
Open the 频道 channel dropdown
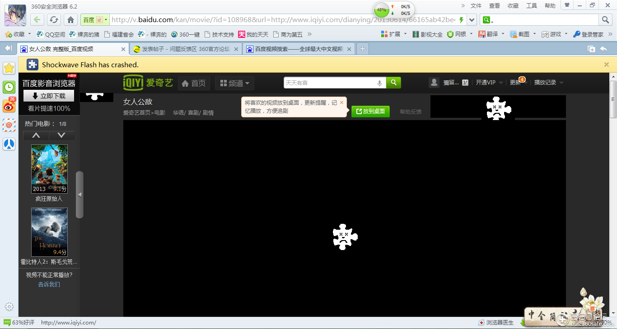click(234, 83)
